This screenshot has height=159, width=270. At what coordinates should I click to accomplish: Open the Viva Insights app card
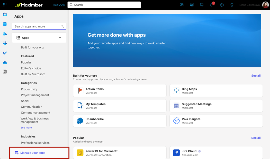[216, 121]
